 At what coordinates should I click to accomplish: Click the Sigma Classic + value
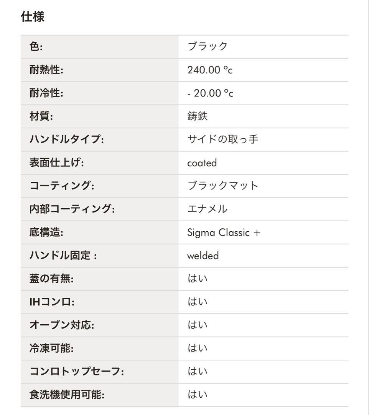[224, 232]
